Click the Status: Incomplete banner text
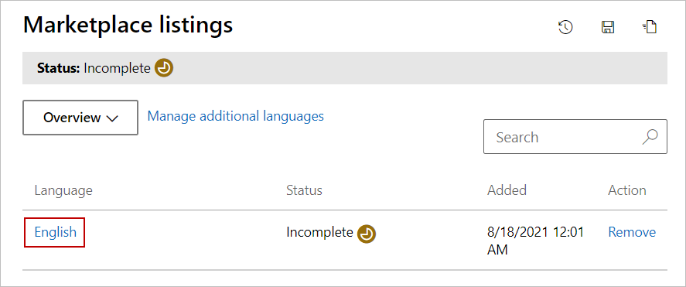The width and height of the screenshot is (686, 287). coord(94,68)
